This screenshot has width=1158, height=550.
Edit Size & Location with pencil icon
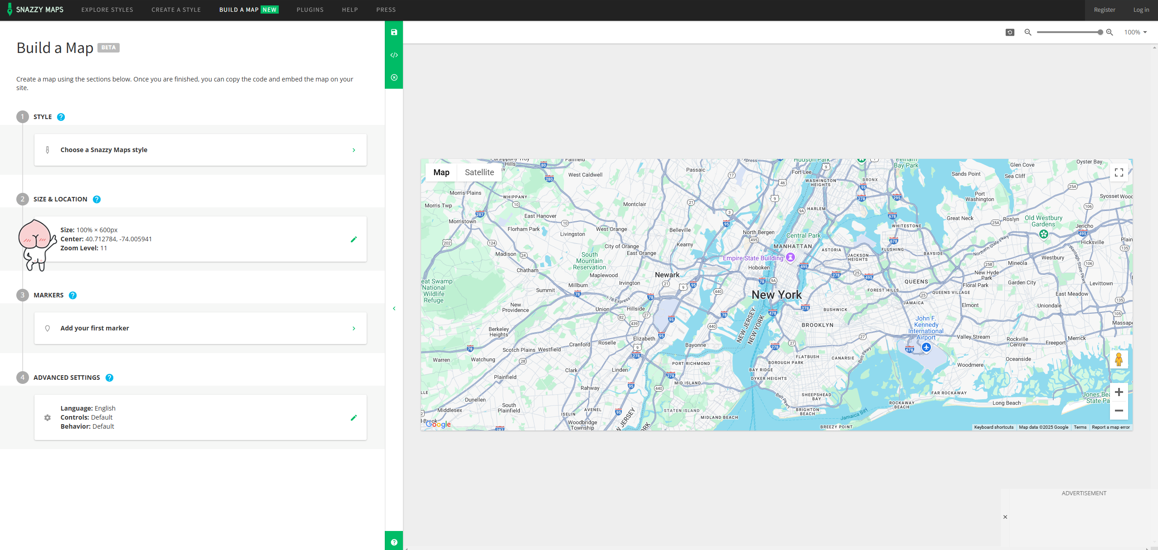tap(354, 239)
